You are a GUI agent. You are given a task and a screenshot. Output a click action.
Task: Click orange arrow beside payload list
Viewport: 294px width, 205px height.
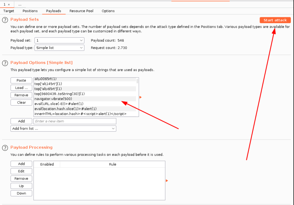coord(140,97)
